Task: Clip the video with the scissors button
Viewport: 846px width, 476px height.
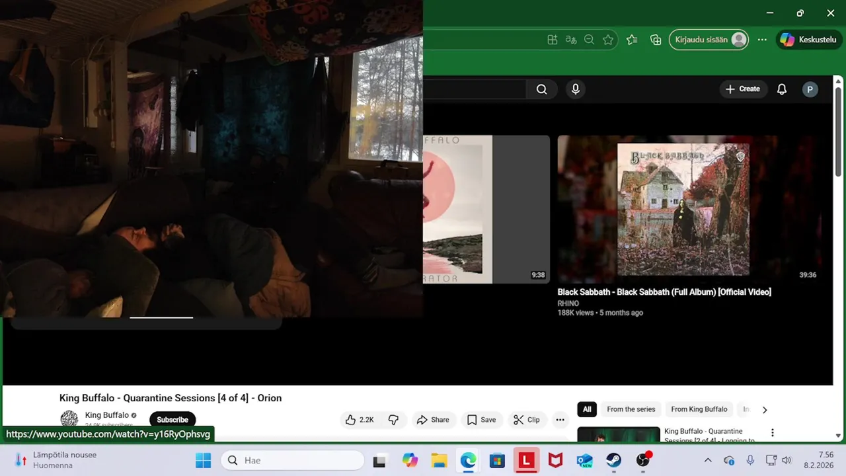Action: pyautogui.click(x=527, y=420)
